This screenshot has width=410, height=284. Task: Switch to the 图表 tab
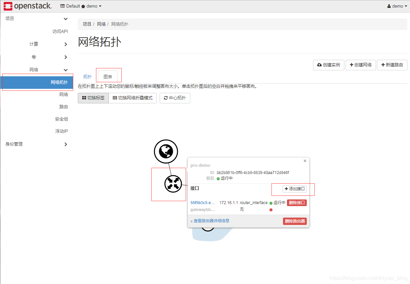(109, 76)
